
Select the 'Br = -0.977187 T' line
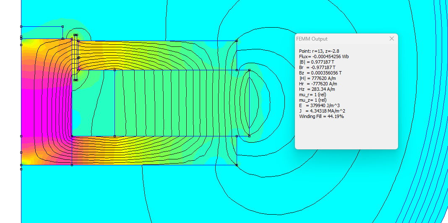317,67
